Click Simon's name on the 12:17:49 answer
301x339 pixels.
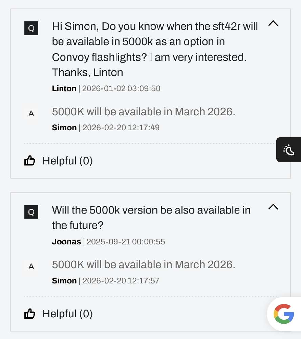tap(64, 127)
